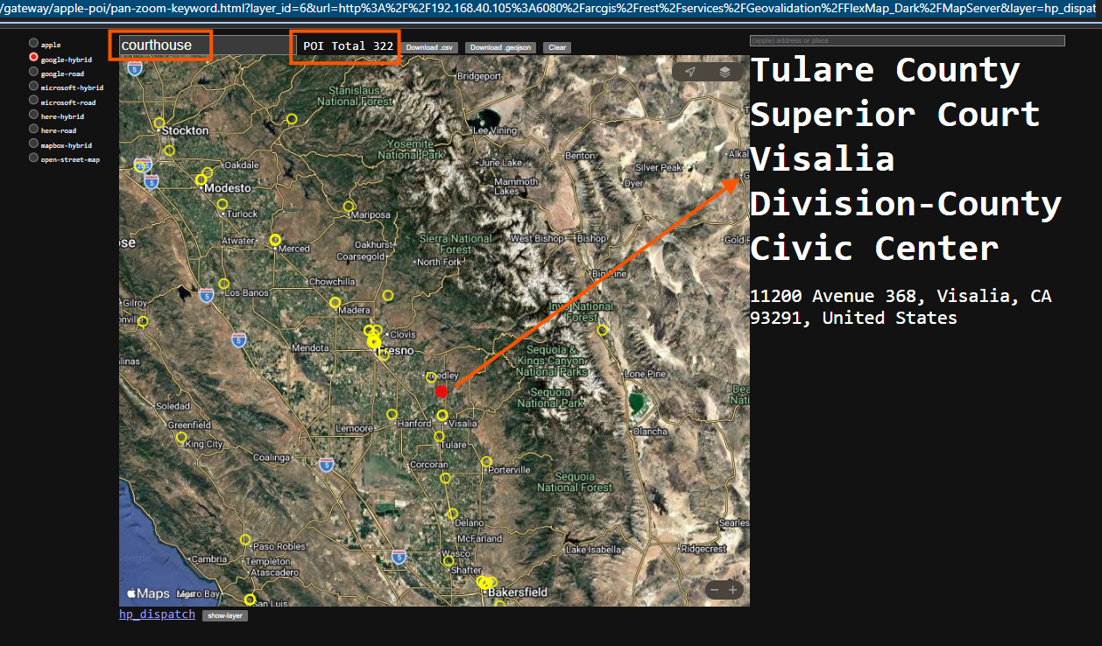The image size is (1102, 646).
Task: Click the yellow POI circle near Porterville
Action: (x=486, y=461)
